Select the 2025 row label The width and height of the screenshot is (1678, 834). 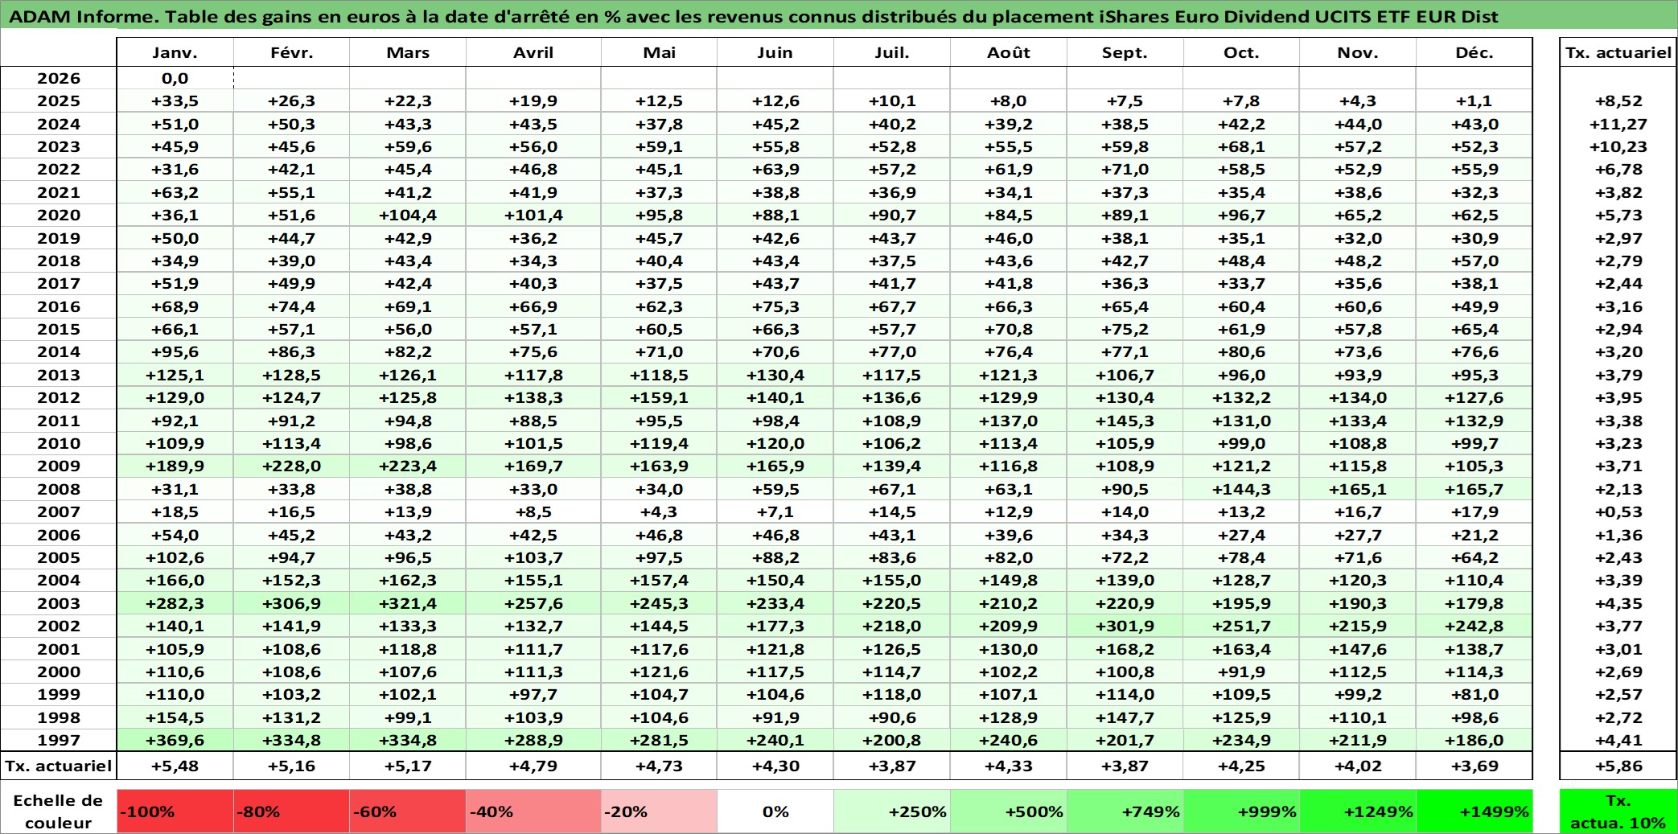[59, 101]
